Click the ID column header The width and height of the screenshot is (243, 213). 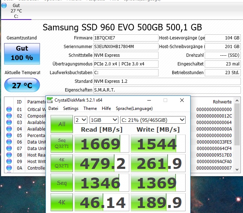(19, 102)
